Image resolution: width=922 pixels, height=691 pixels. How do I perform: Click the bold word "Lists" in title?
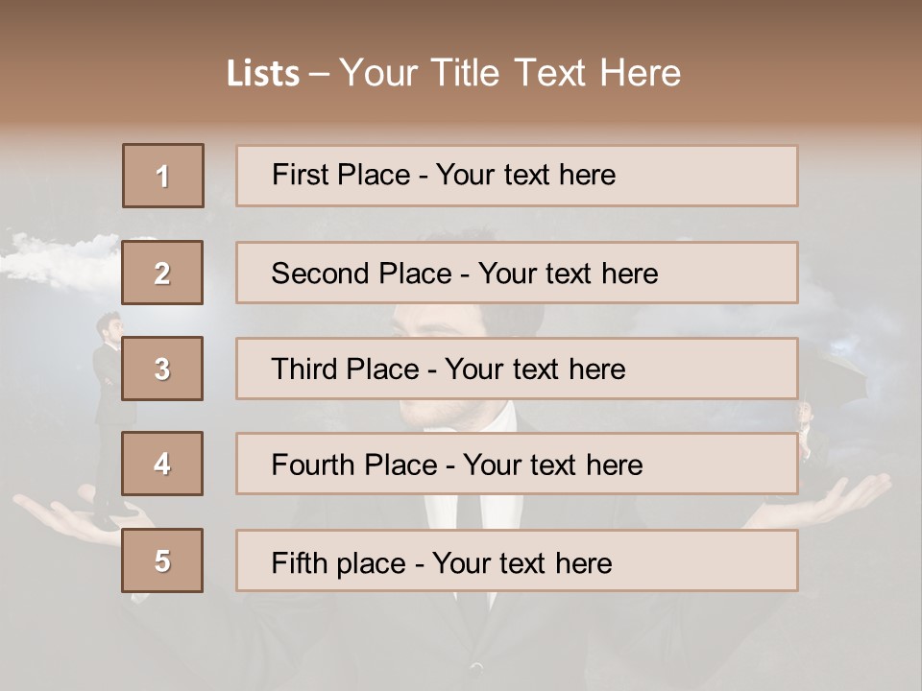pyautogui.click(x=262, y=73)
